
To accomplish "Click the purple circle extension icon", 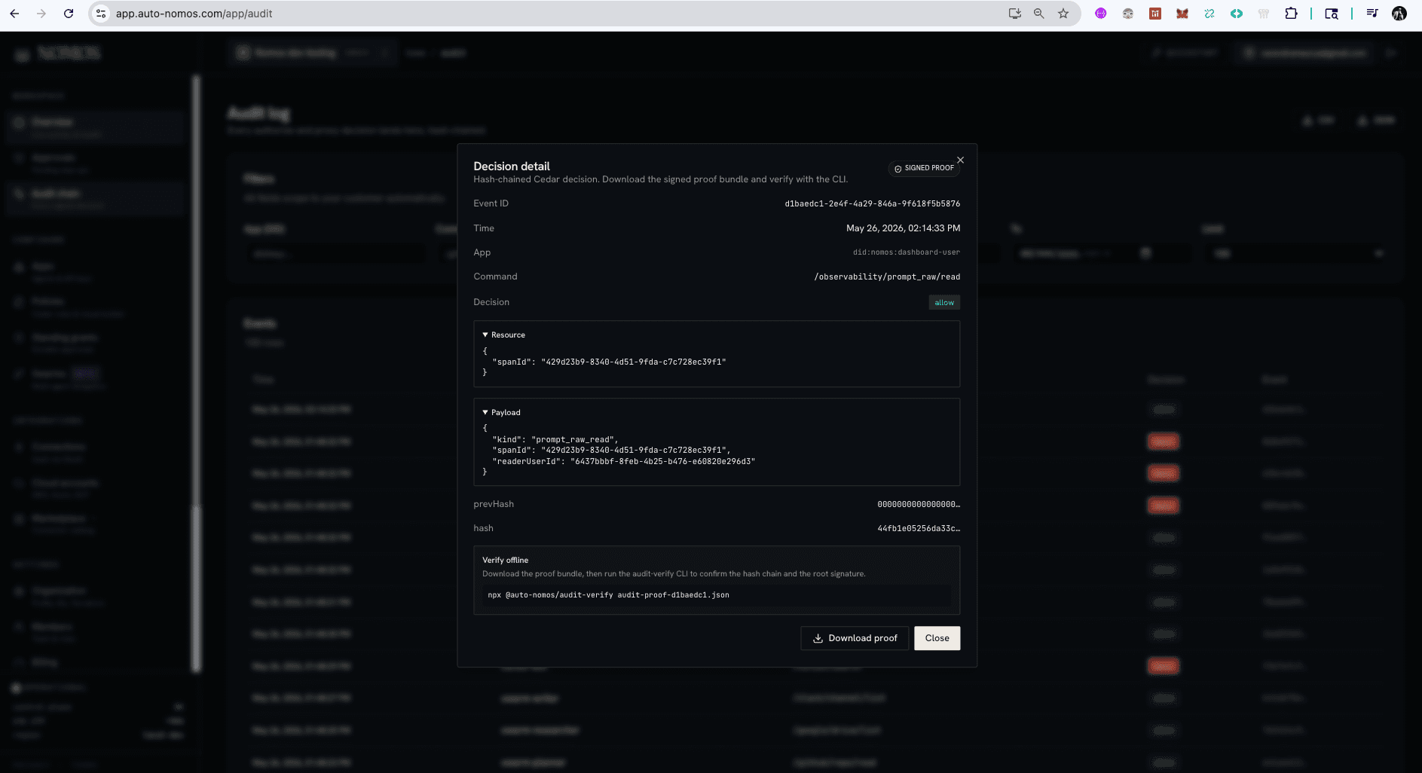I will [x=1101, y=14].
